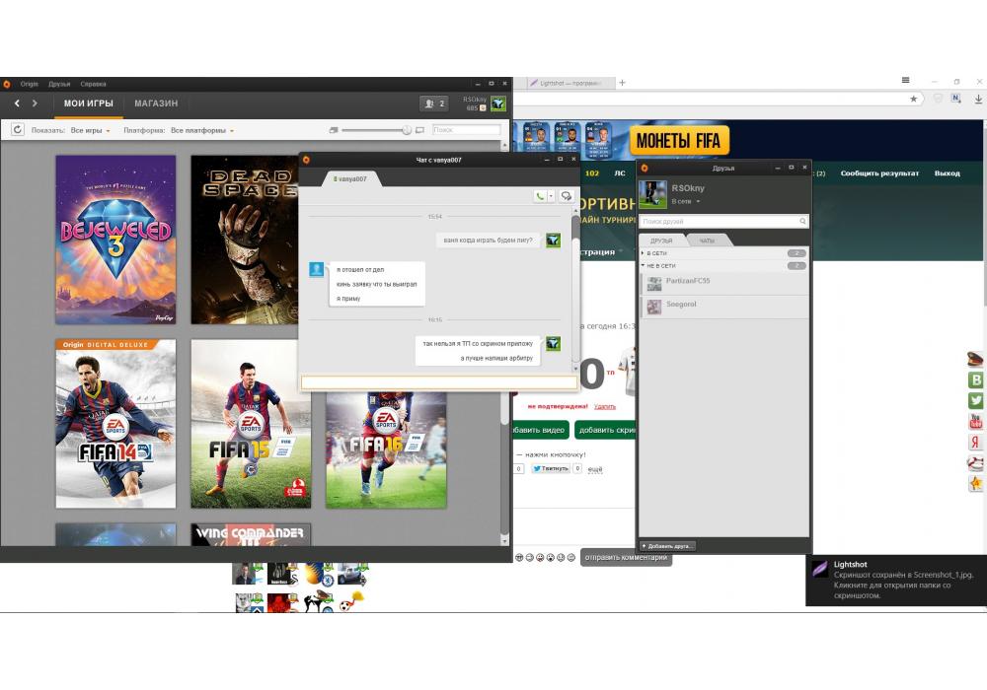Switch to the МОИ ИГРЫ tab
Image resolution: width=987 pixels, height=690 pixels.
pos(88,103)
